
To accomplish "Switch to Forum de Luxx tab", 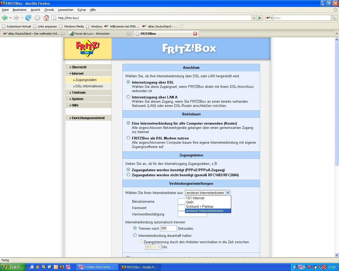I will pyautogui.click(x=100, y=34).
